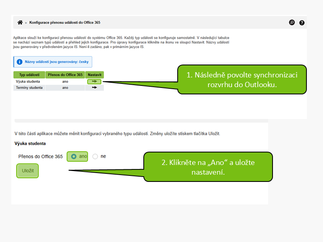323x242 pixels.
Task: Open help via the question mark icon
Action: coord(302,23)
